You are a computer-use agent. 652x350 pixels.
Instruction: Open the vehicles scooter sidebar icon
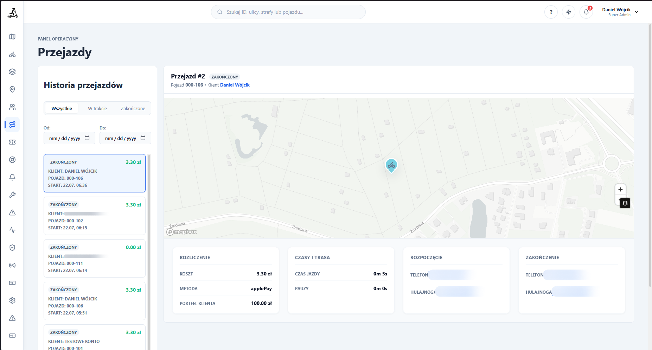click(12, 54)
